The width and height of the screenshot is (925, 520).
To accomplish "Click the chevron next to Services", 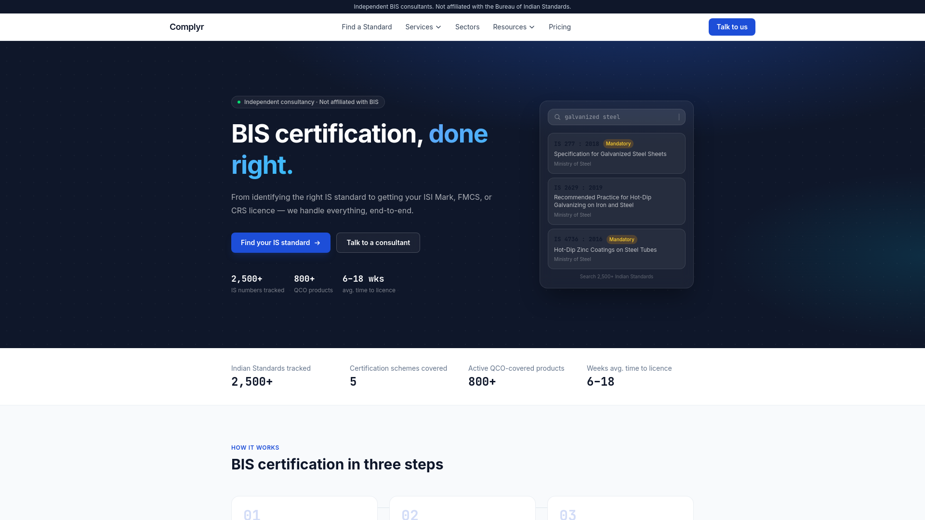I will pyautogui.click(x=438, y=27).
